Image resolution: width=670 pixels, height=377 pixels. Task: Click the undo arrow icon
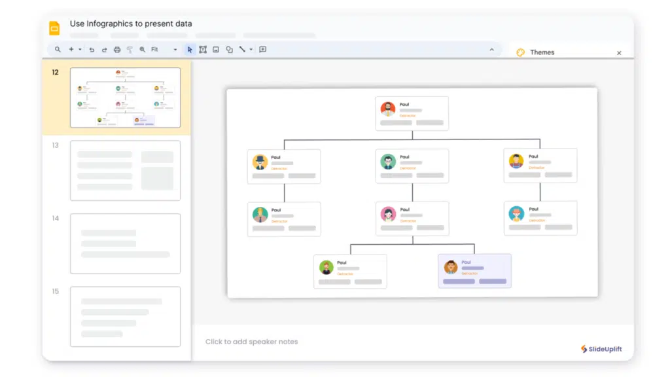(x=92, y=50)
